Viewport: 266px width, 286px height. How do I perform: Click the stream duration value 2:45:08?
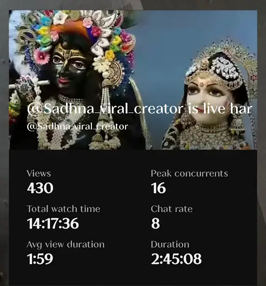pos(176,259)
